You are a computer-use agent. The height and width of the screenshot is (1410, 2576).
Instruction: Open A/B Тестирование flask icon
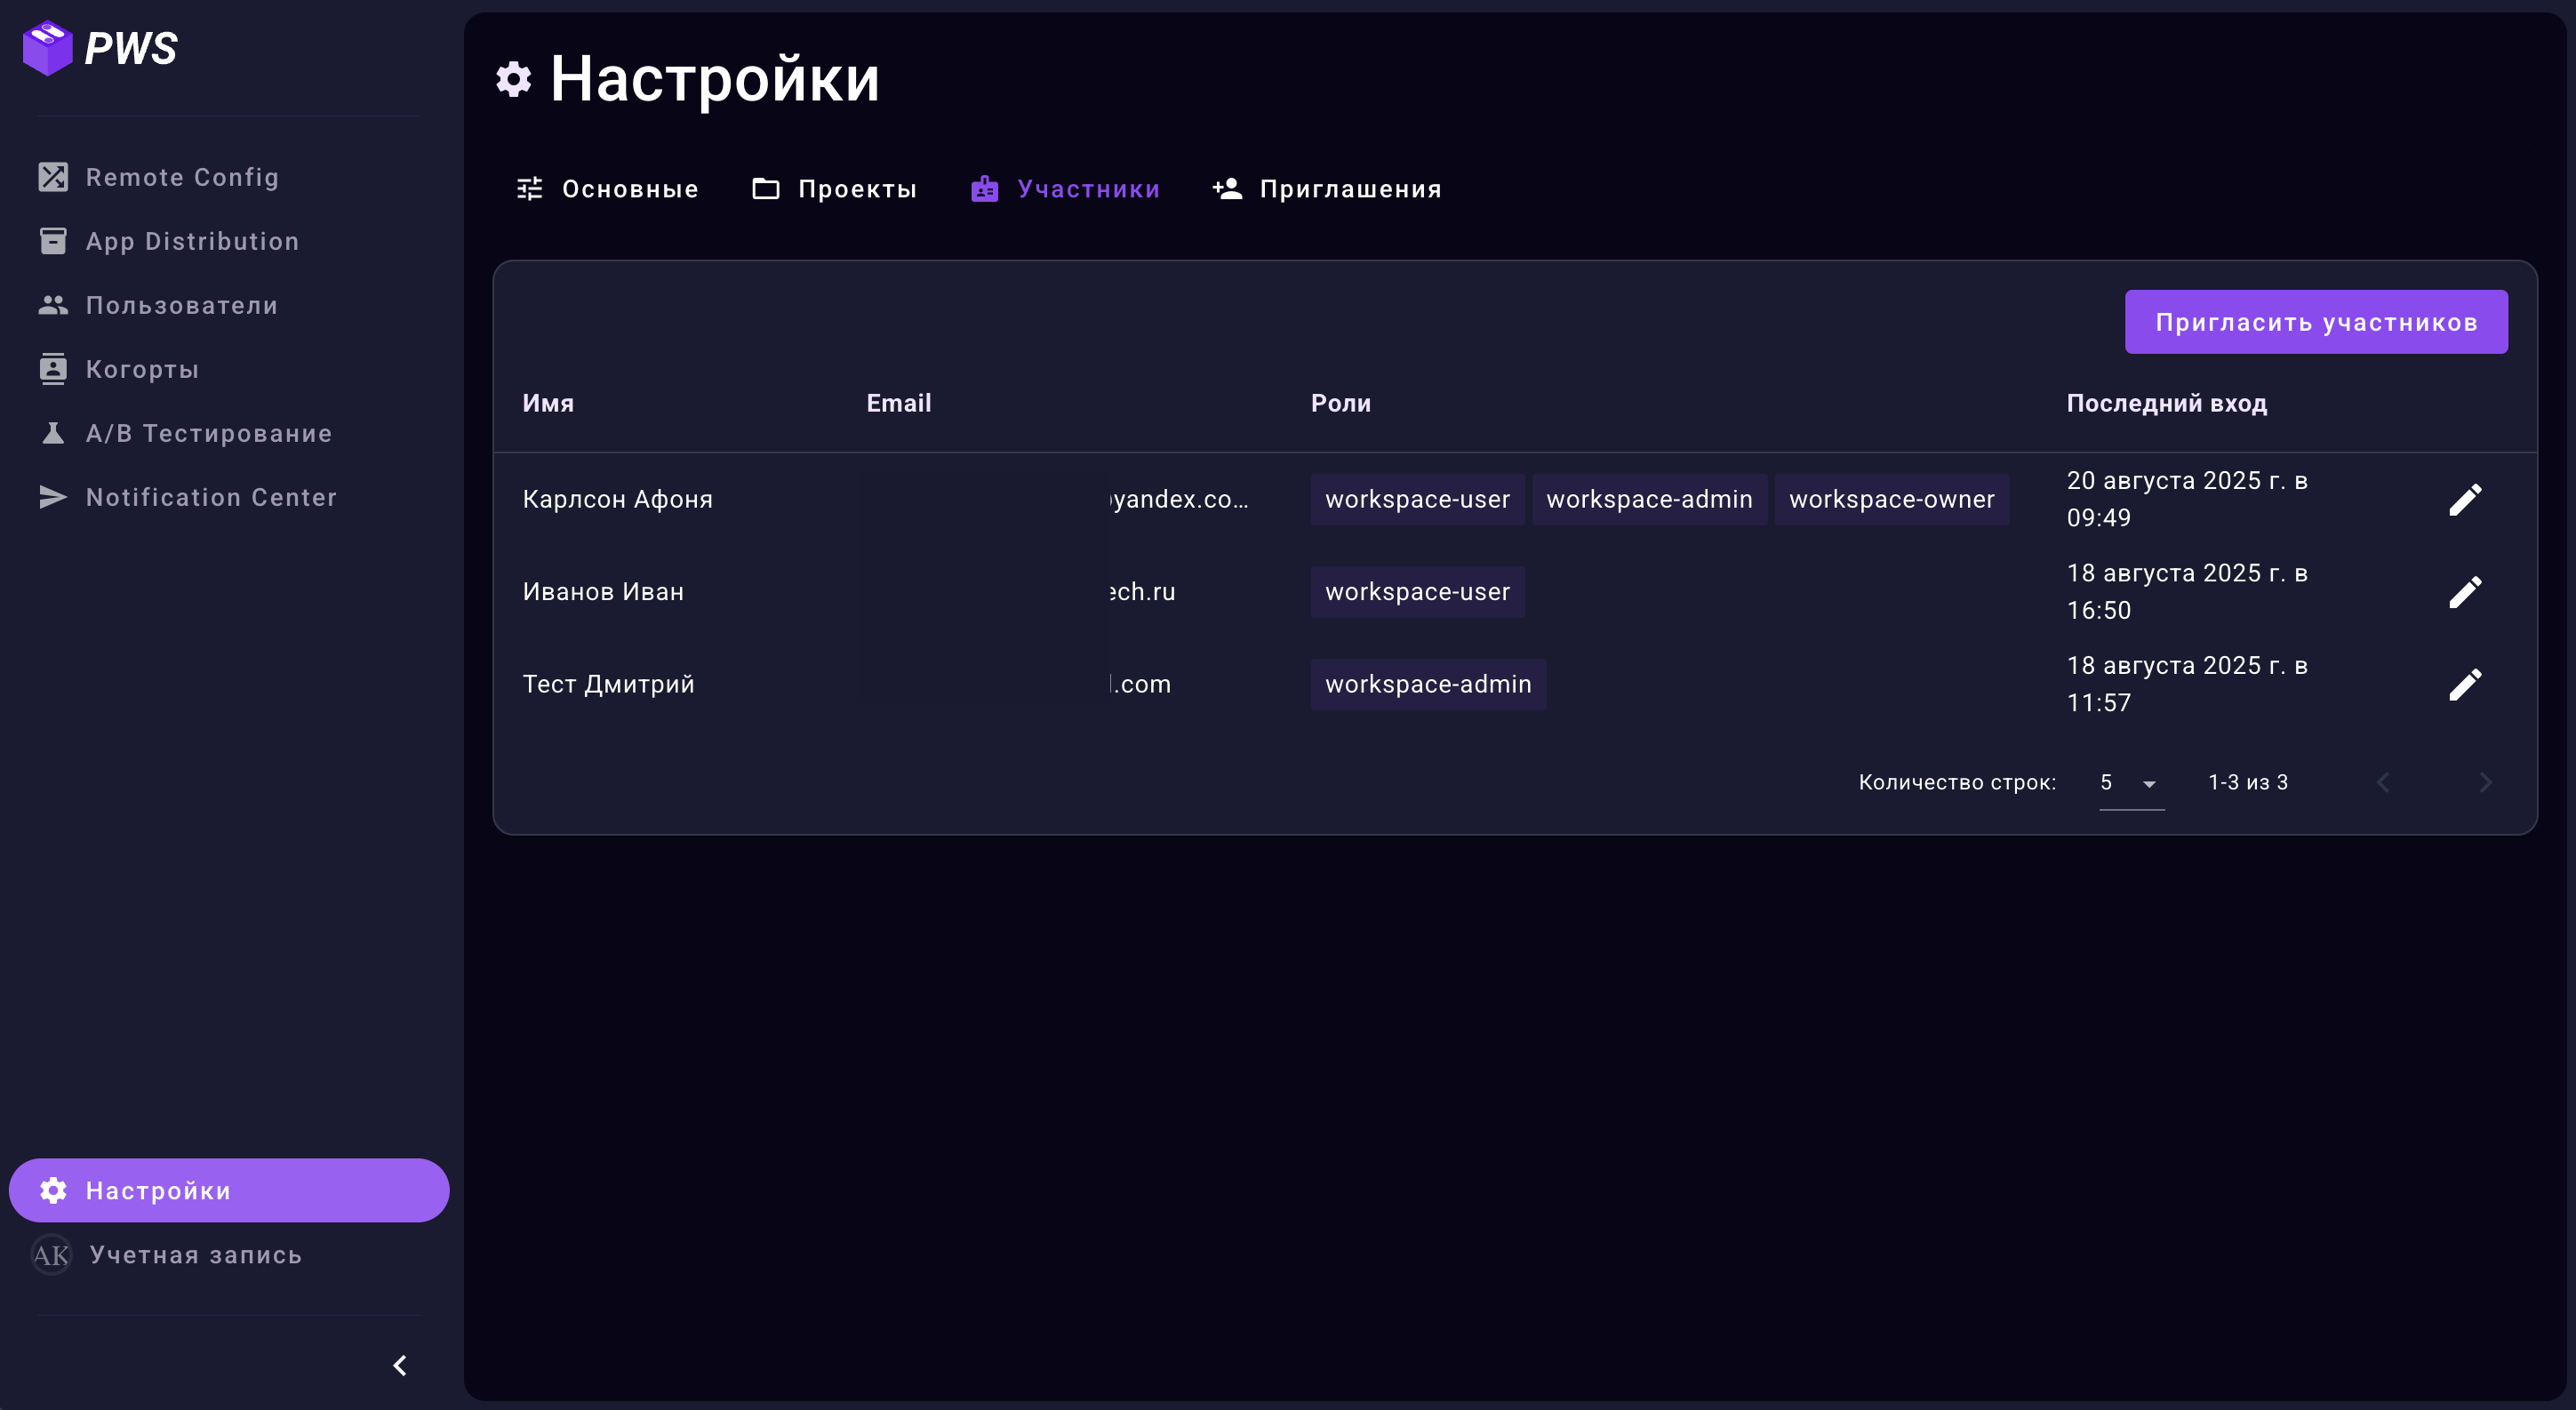point(53,433)
